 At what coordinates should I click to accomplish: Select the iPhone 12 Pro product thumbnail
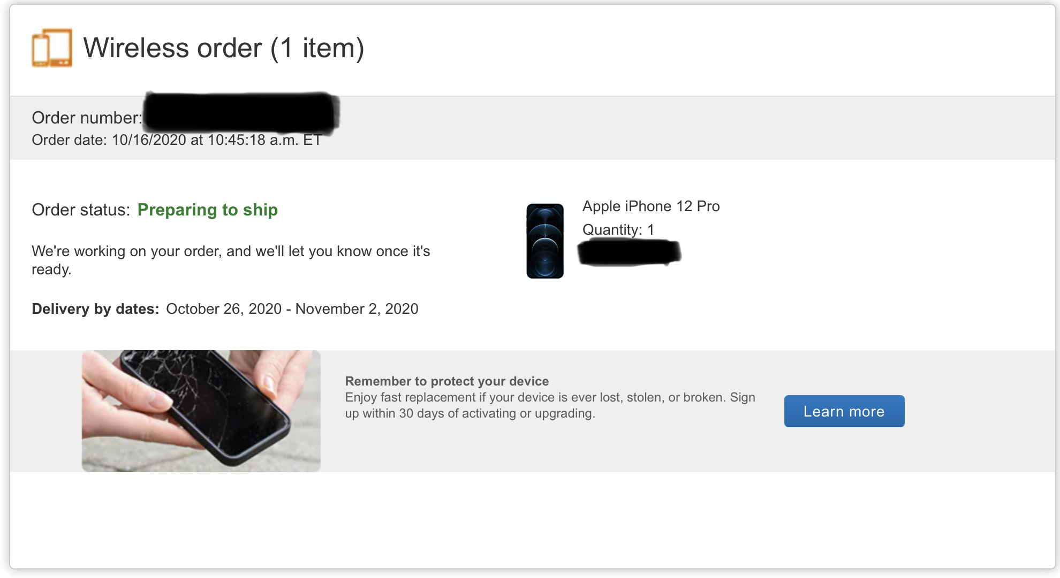click(x=545, y=241)
